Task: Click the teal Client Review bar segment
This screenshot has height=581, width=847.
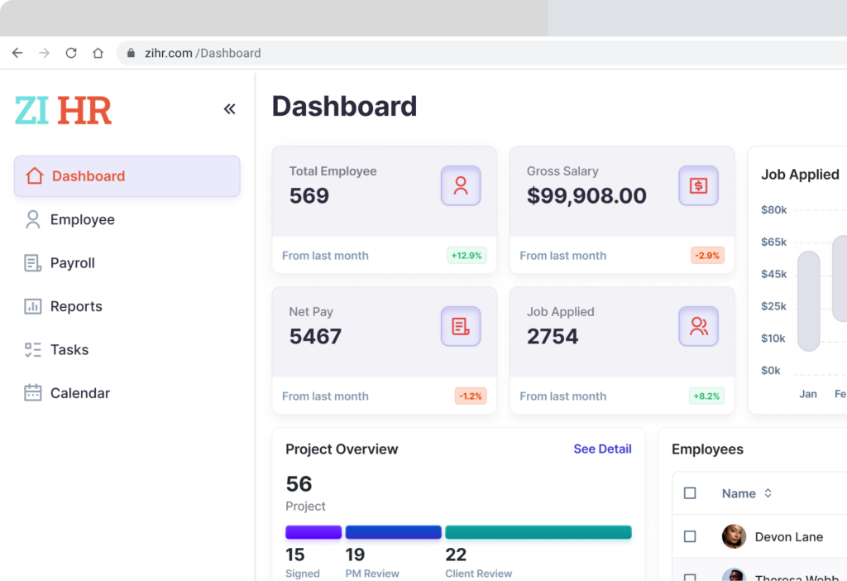Action: pos(538,532)
